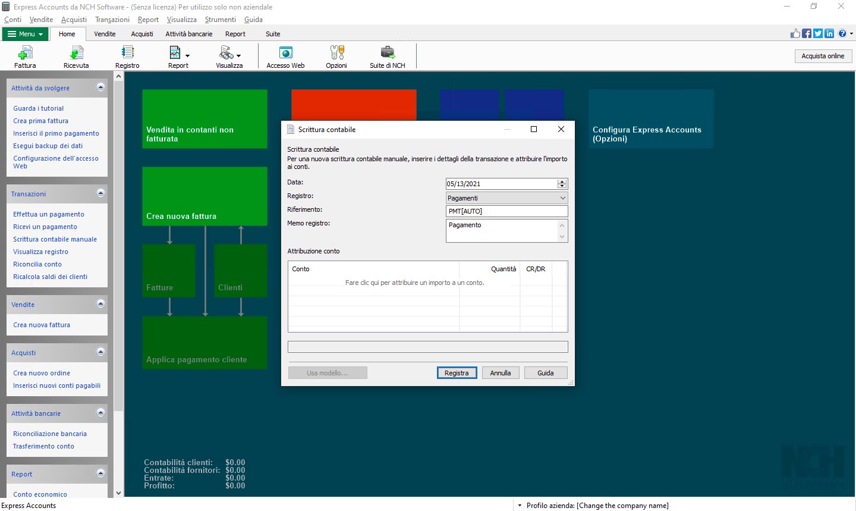Open the Transazioni menu
856x511 pixels.
(112, 20)
